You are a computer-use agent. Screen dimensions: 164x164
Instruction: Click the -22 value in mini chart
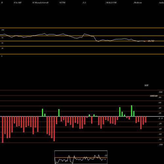coord(106,155)
